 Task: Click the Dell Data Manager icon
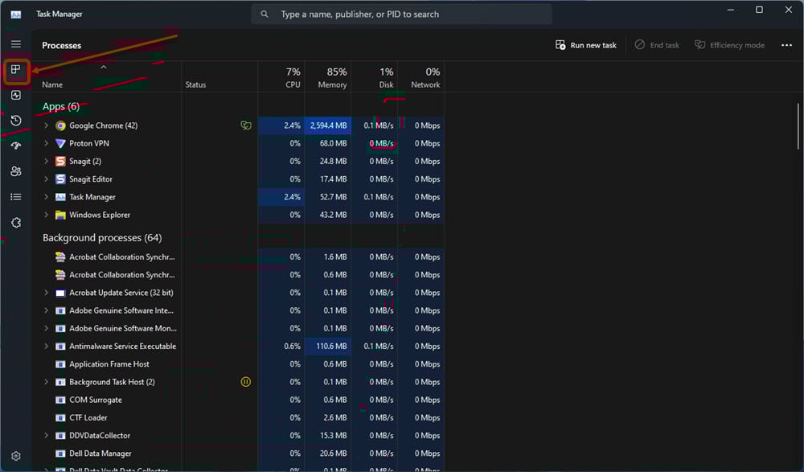pyautogui.click(x=60, y=454)
